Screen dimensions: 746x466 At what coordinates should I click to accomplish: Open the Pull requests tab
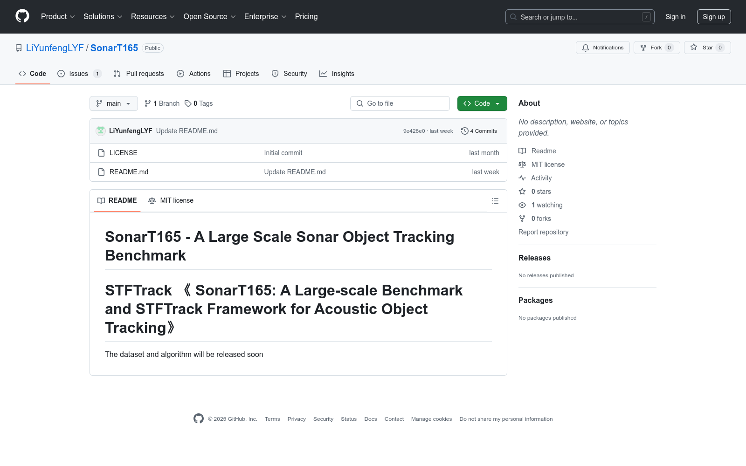pyautogui.click(x=139, y=74)
